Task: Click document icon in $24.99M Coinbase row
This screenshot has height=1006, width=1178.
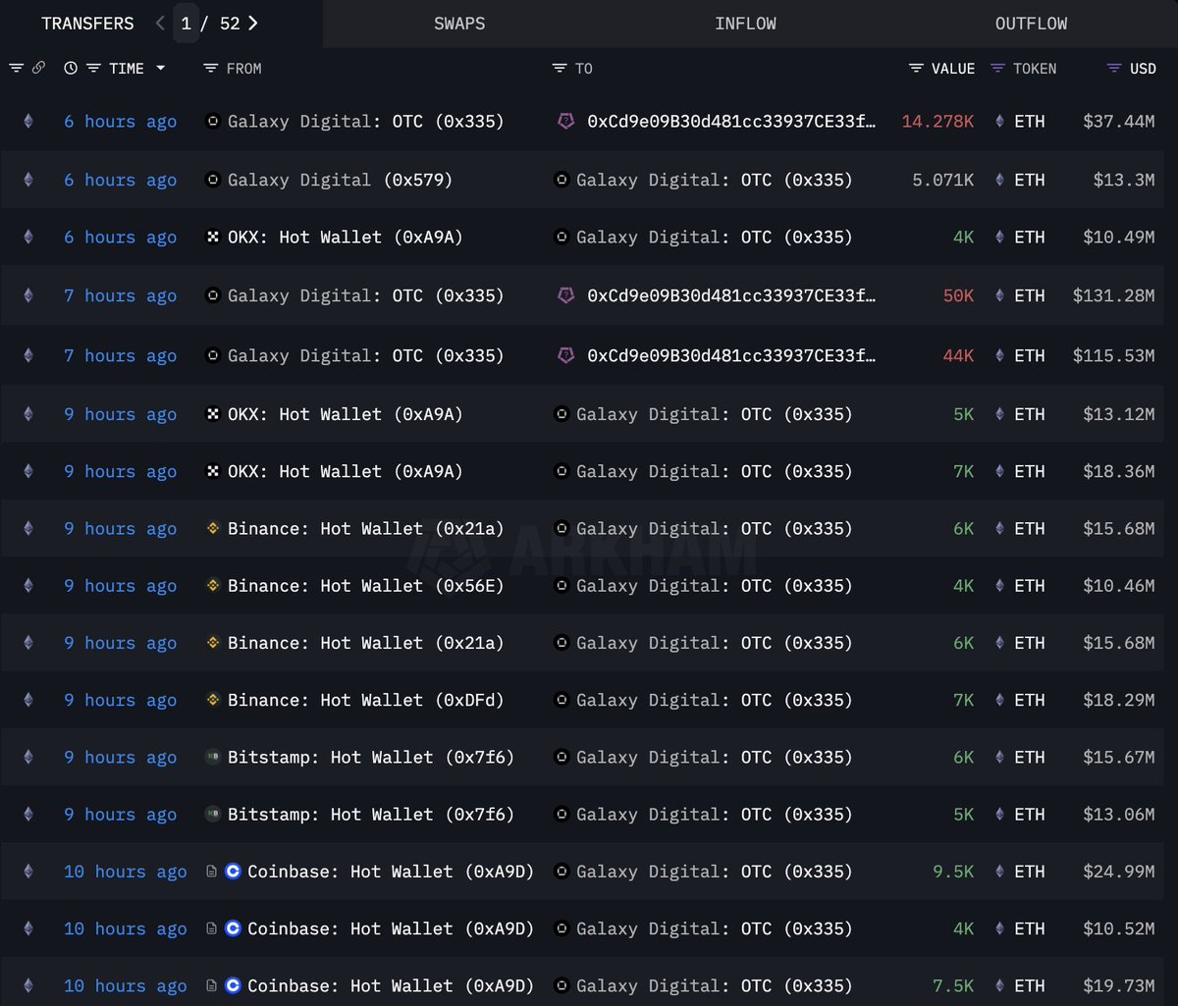Action: pos(211,871)
